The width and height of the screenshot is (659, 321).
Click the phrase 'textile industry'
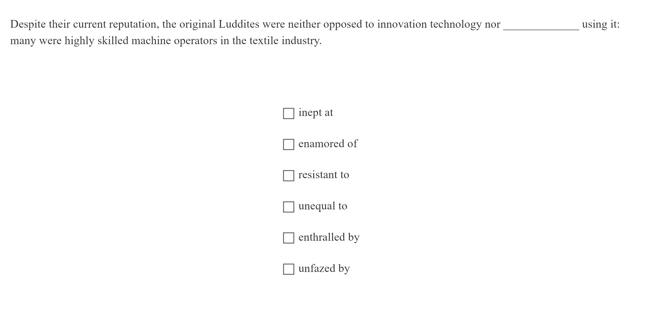285,41
